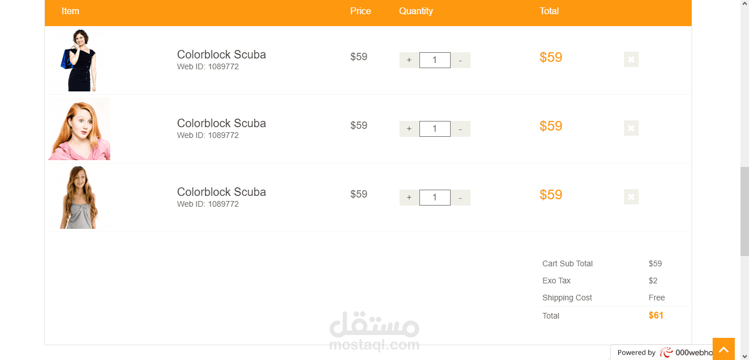Open the first Colorblock Scuba product link
Image resolution: width=749 pixels, height=360 pixels.
point(222,55)
